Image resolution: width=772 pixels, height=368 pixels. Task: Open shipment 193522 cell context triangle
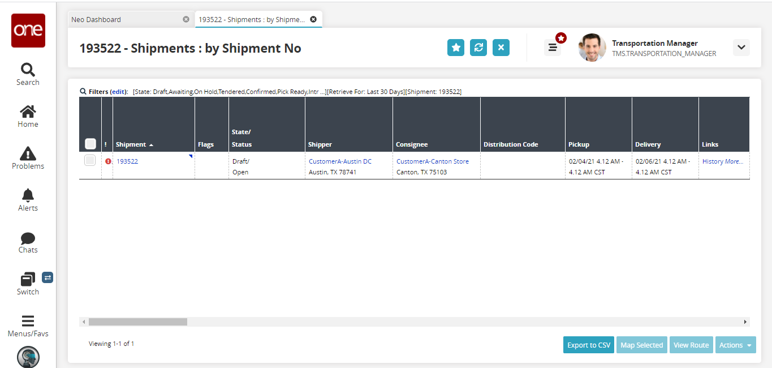coord(191,157)
